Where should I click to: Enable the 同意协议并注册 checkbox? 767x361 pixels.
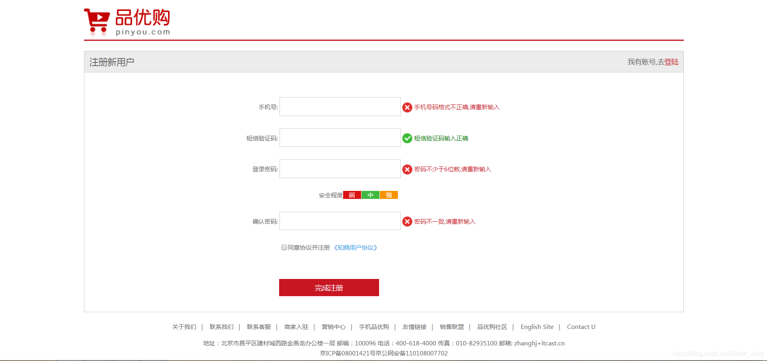(284, 247)
